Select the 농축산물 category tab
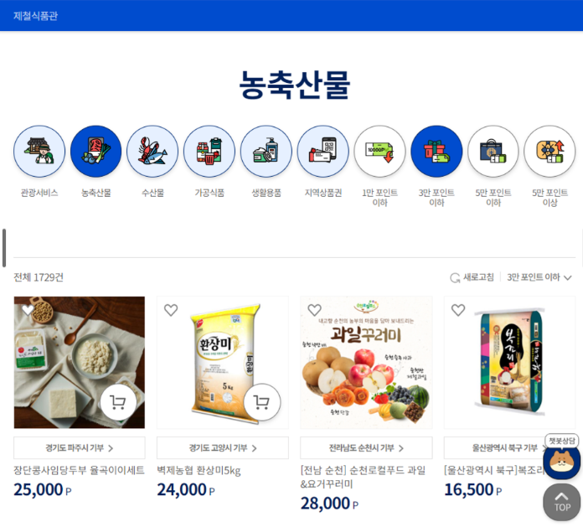This screenshot has height=527, width=583. tap(96, 152)
